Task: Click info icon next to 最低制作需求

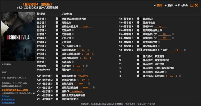Action: pyautogui.click(x=77, y=99)
